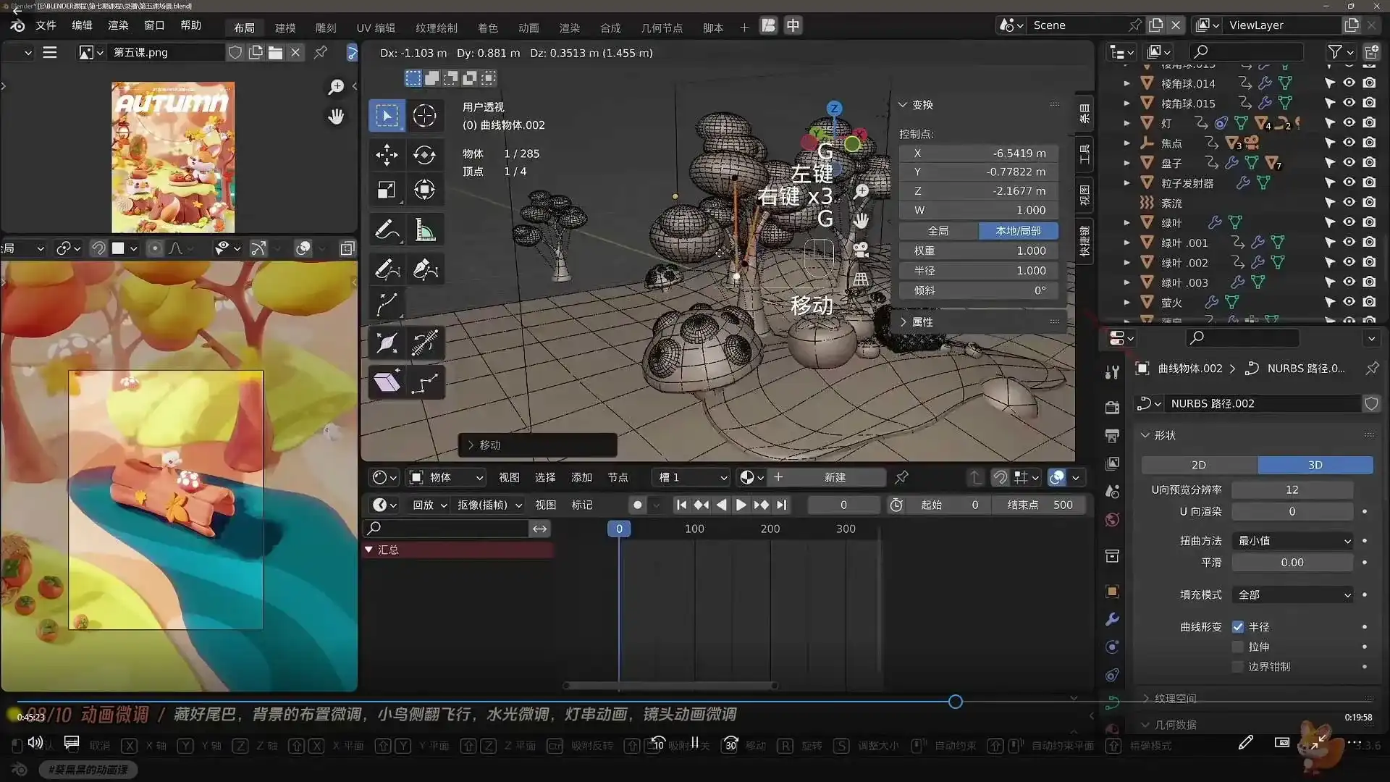The image size is (1390, 782).
Task: Open the Render properties tab with camera icon
Action: pos(1112,408)
